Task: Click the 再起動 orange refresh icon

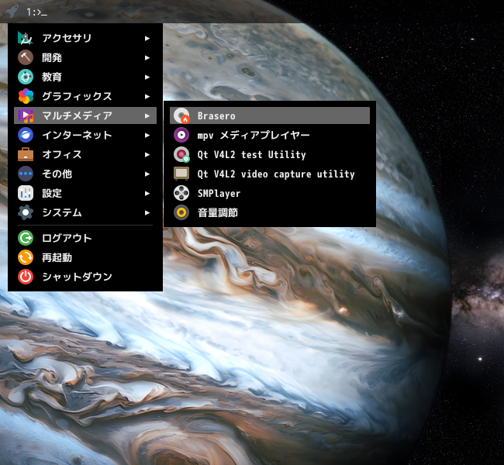Action: (26, 257)
